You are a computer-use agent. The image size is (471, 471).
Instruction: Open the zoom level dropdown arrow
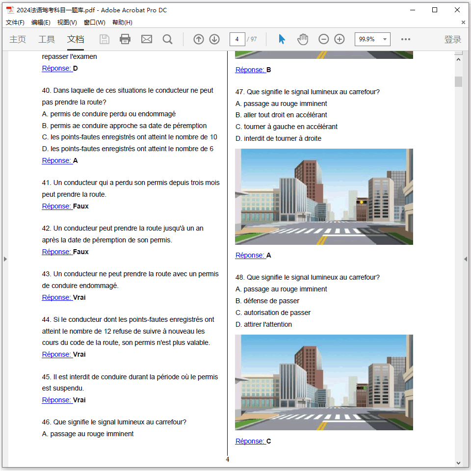[385, 39]
